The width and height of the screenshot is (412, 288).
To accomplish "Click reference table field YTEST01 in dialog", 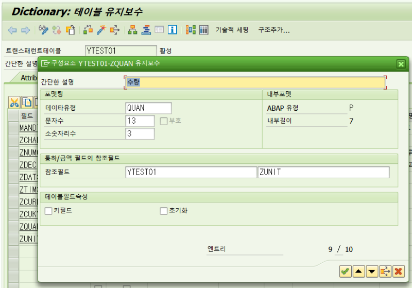I will [x=191, y=172].
